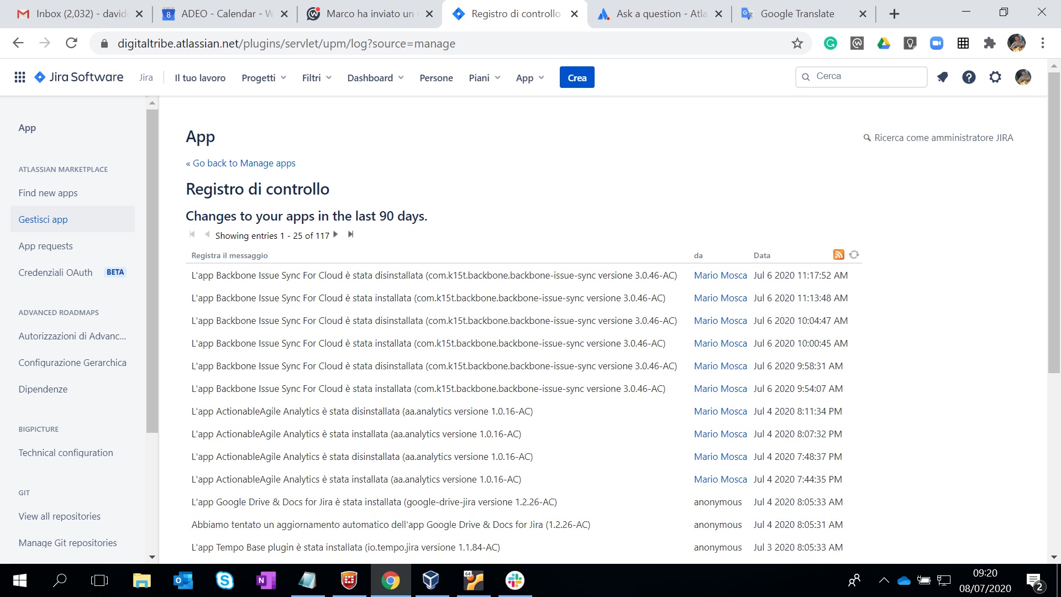Open the Chrome extensions puzzle icon
1061x597 pixels.
pyautogui.click(x=990, y=43)
